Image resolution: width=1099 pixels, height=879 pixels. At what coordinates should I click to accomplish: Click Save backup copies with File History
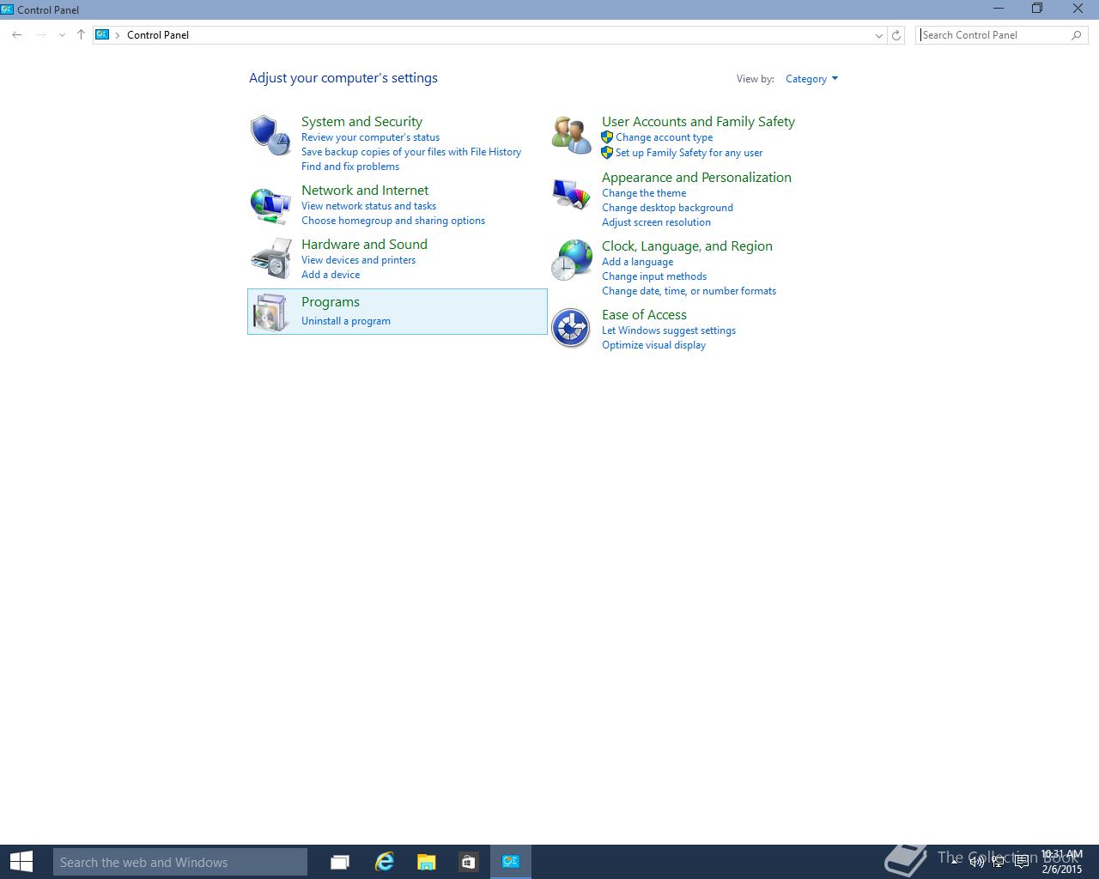point(411,152)
